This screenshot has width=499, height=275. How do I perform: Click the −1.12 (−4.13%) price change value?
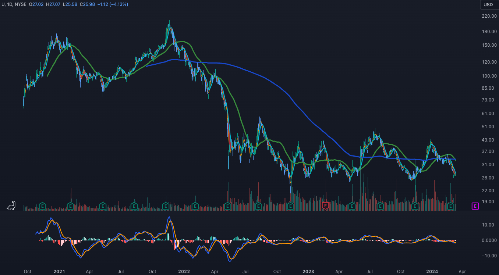click(118, 4)
